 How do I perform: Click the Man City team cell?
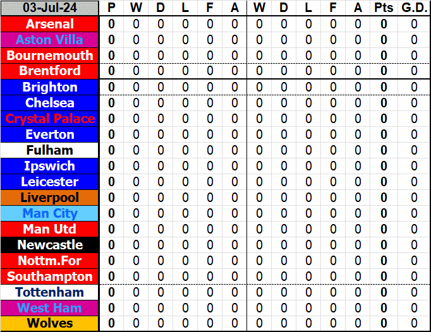pyautogui.click(x=50, y=213)
